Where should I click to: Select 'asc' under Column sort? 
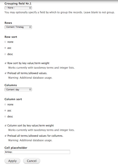point(5,110)
